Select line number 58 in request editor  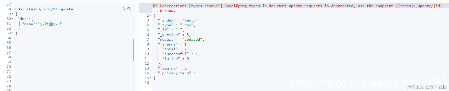[9, 9]
